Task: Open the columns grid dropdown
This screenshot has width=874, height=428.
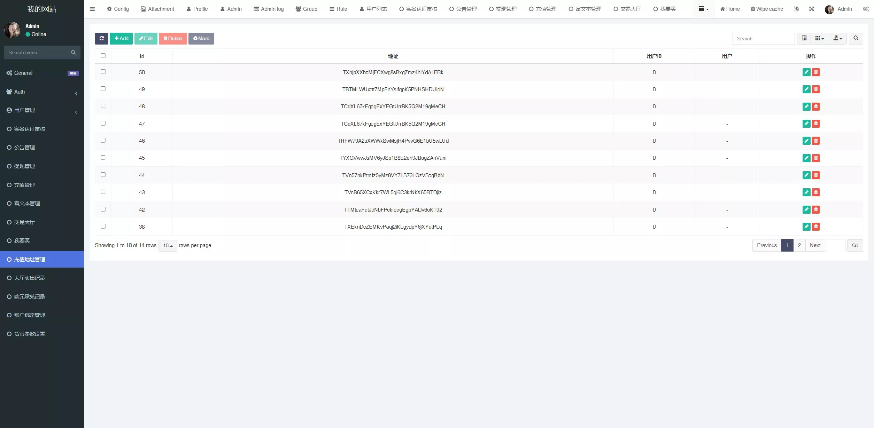Action: pyautogui.click(x=819, y=39)
